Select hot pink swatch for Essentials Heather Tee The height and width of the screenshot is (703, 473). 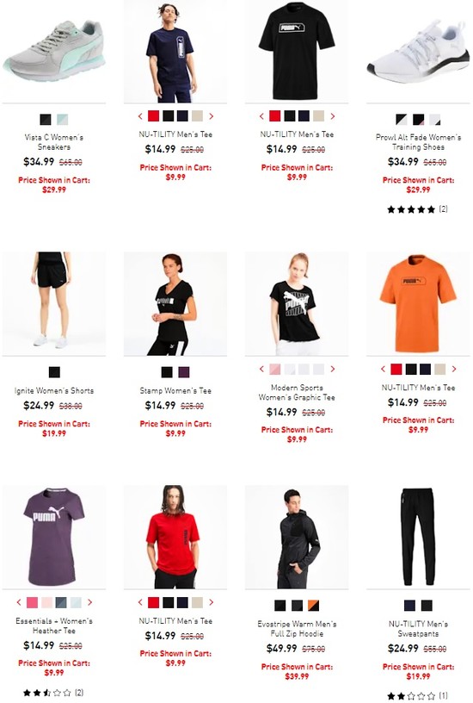click(x=32, y=602)
